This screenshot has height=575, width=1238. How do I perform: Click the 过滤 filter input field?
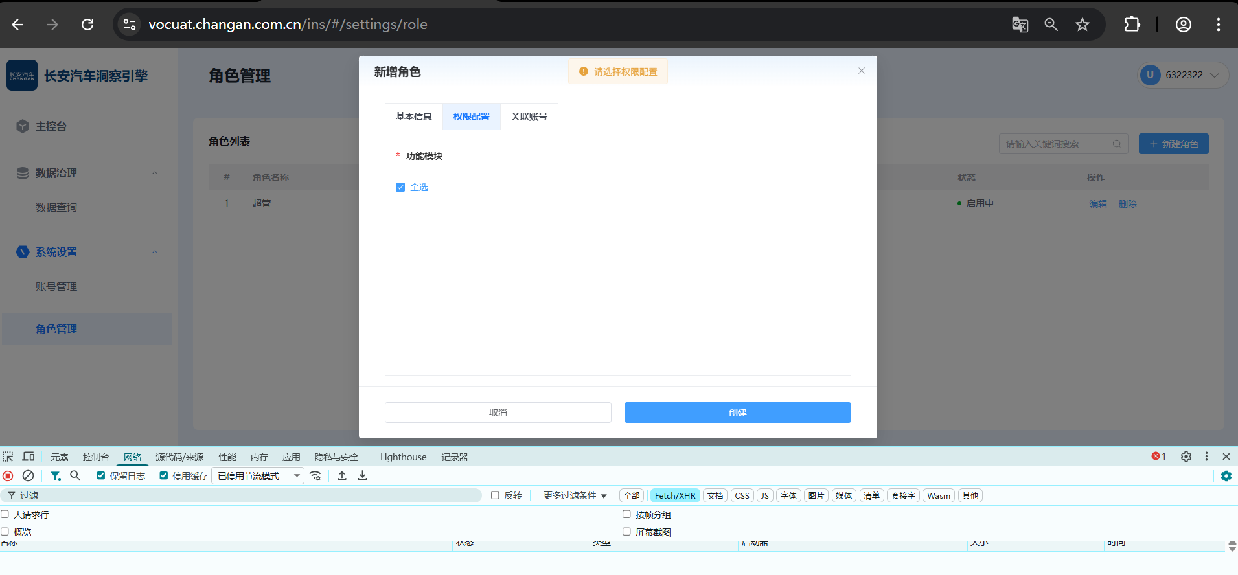point(246,495)
